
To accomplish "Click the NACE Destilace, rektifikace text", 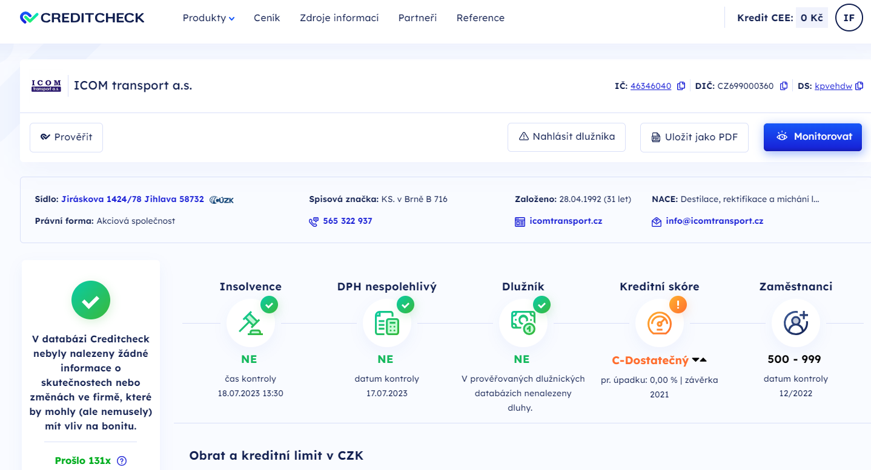I will coord(735,199).
